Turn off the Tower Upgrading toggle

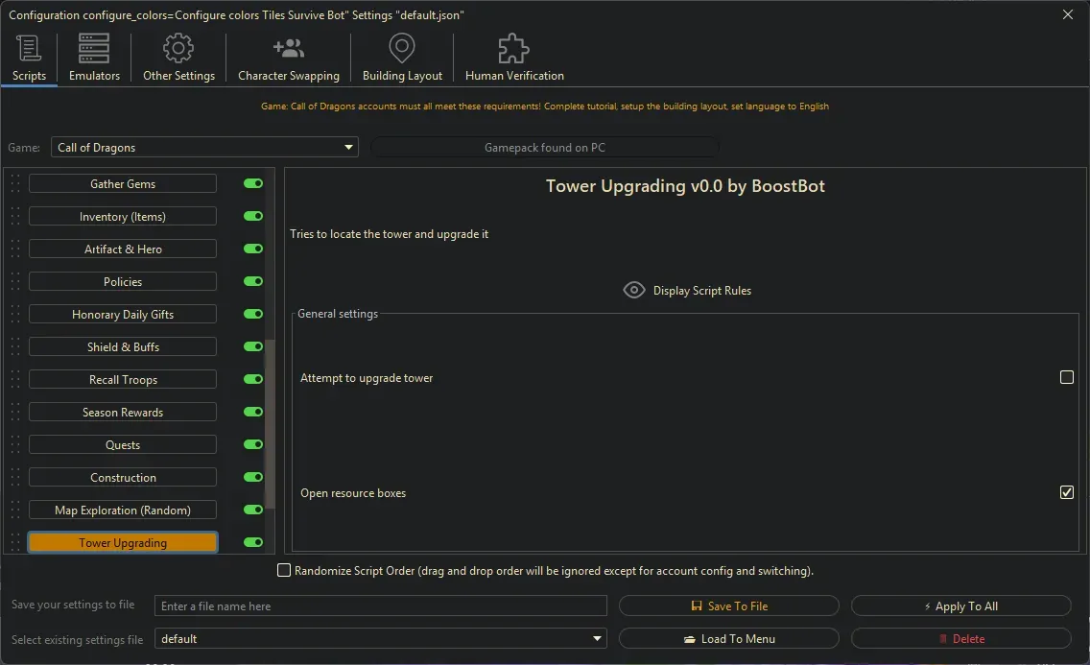pyautogui.click(x=252, y=542)
